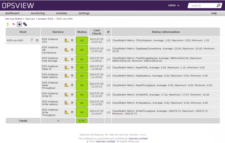Click the OPSVIEW logo

point(18,6)
